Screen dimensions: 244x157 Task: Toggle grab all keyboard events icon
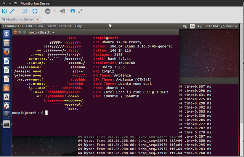tap(48, 11)
